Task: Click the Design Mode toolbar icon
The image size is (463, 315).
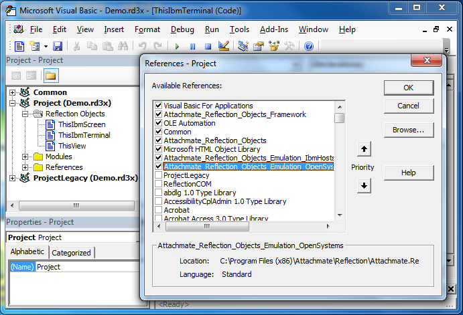Action: pos(224,46)
